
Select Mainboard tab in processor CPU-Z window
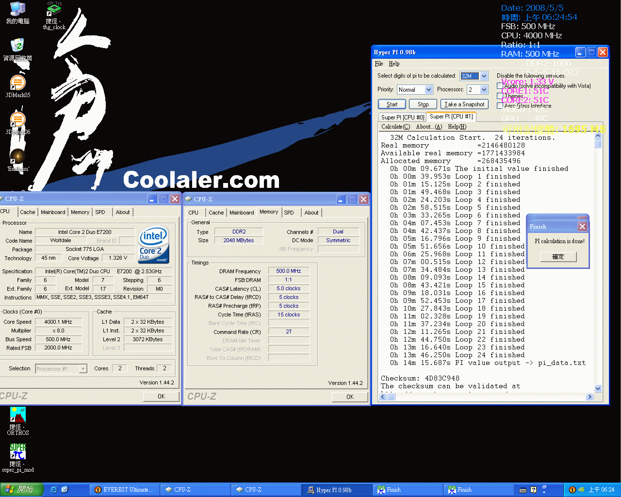(x=53, y=212)
